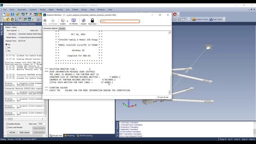This screenshot has width=256, height=144.
Task: Switch to the Simcenter Nastran tab
Action: coord(50,28)
